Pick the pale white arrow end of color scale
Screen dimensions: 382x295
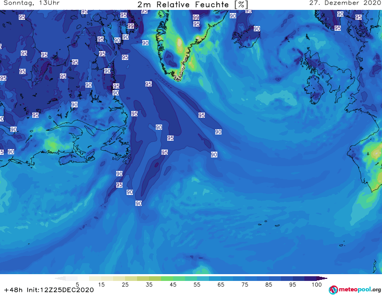point(60,278)
